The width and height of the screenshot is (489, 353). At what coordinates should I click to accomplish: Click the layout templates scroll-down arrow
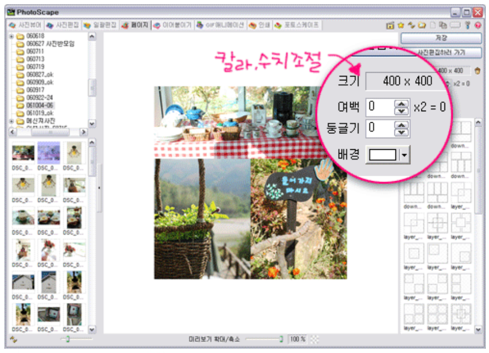point(478,329)
